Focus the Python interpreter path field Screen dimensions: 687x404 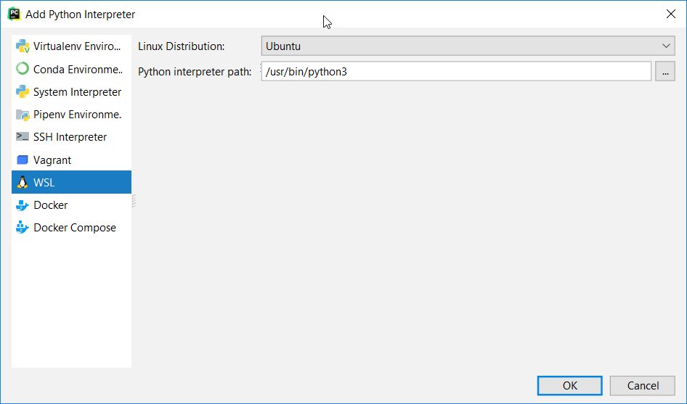coord(456,71)
